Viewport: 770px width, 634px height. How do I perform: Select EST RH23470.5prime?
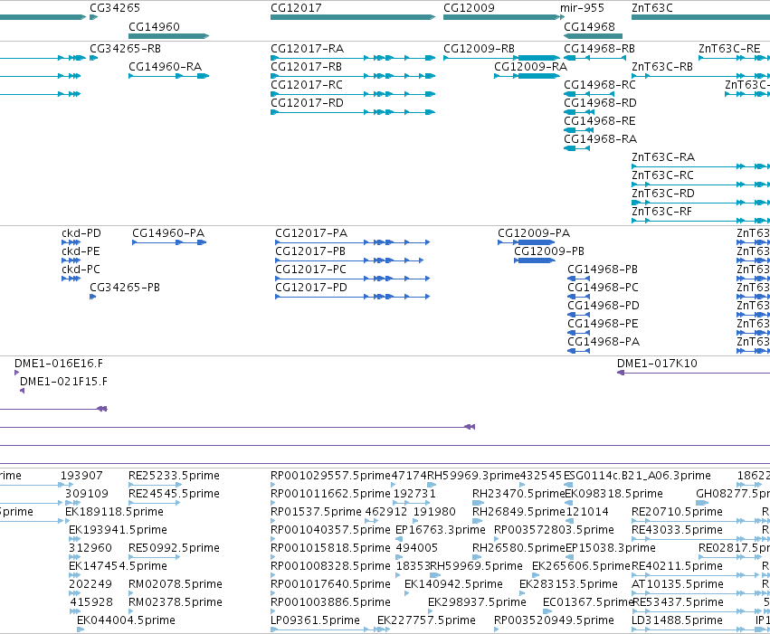click(x=518, y=494)
